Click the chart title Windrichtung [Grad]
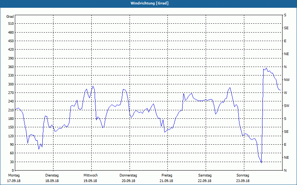The height and width of the screenshot is (185, 297). pyautogui.click(x=150, y=3)
